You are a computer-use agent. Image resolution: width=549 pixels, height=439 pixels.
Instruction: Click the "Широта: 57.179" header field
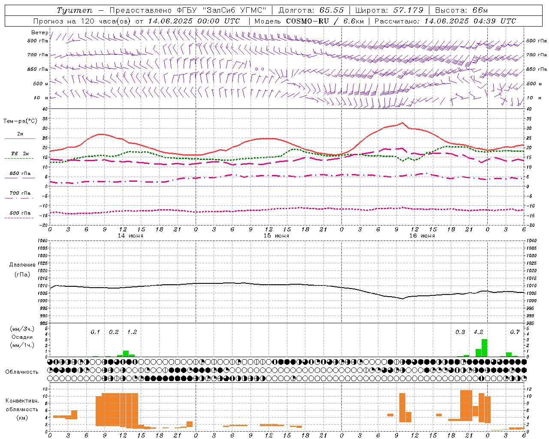389,10
